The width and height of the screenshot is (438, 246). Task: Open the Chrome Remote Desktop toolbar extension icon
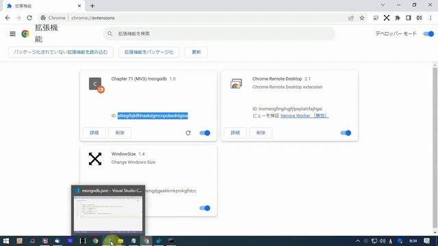tap(376, 18)
